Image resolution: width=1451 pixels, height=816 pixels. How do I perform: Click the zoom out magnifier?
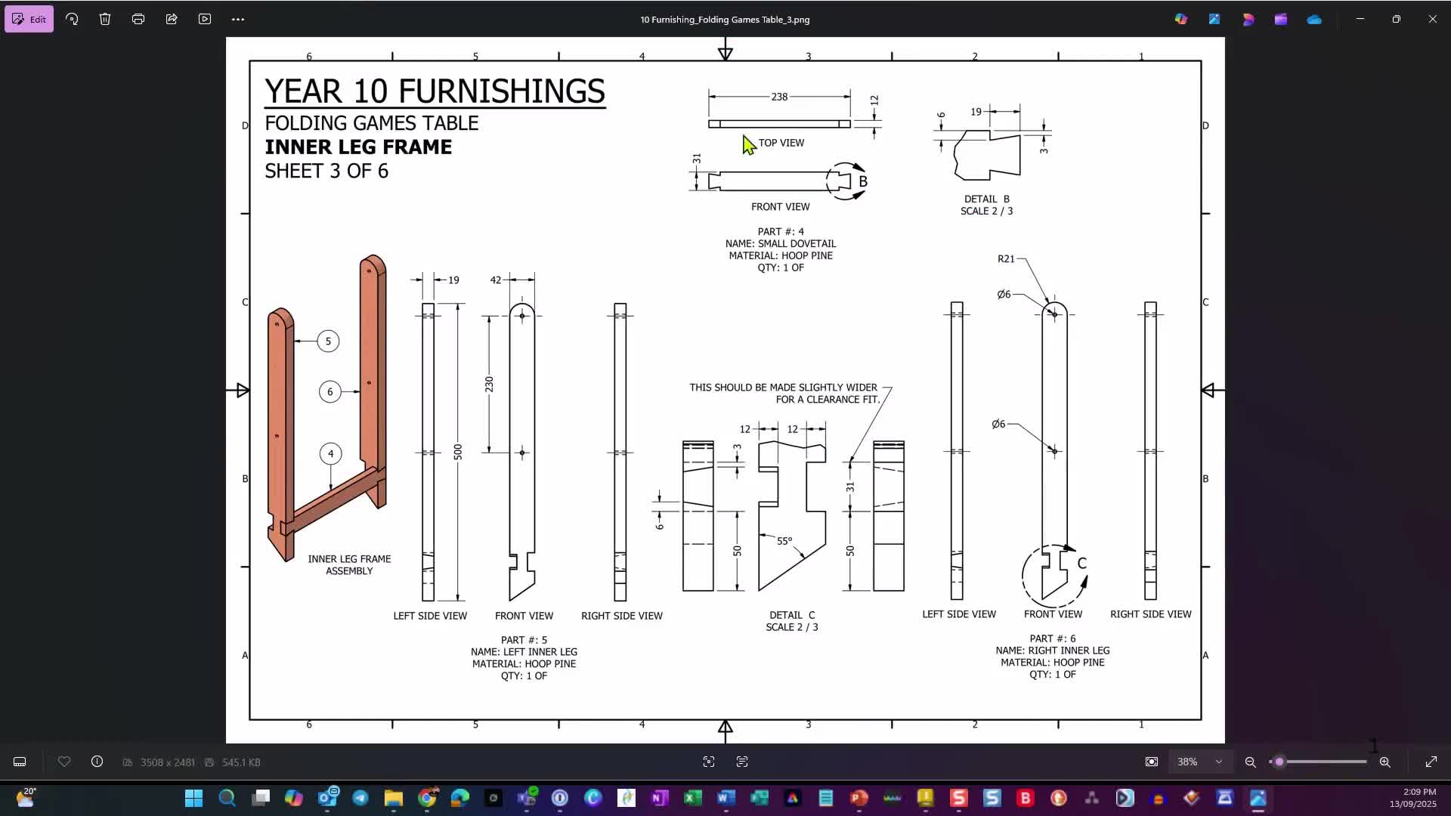(1251, 762)
